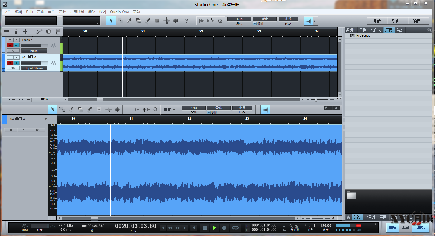Select the Range tool in the editor toolbar
This screenshot has height=236, width=435.
pyautogui.click(x=62, y=109)
